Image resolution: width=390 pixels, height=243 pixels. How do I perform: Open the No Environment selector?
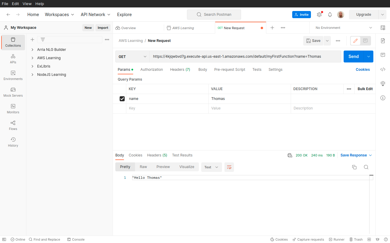[343, 28]
